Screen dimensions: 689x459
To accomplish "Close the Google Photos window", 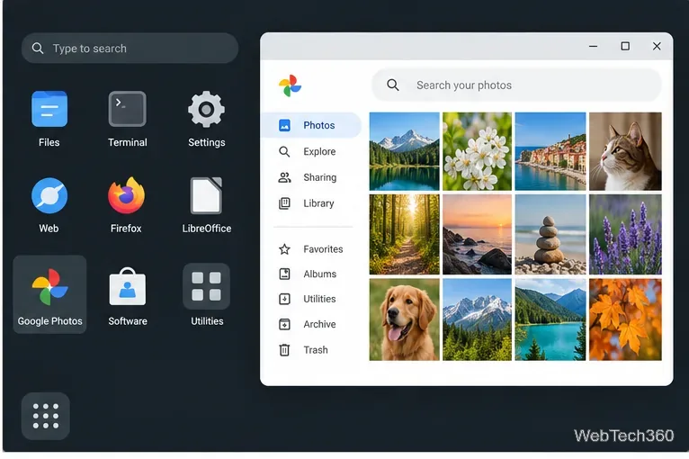I will click(x=657, y=46).
